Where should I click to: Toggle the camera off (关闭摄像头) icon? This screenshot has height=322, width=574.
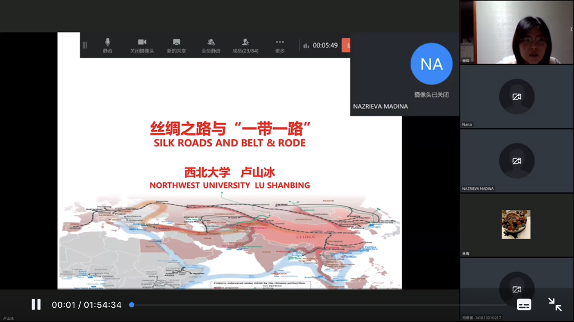click(x=142, y=42)
